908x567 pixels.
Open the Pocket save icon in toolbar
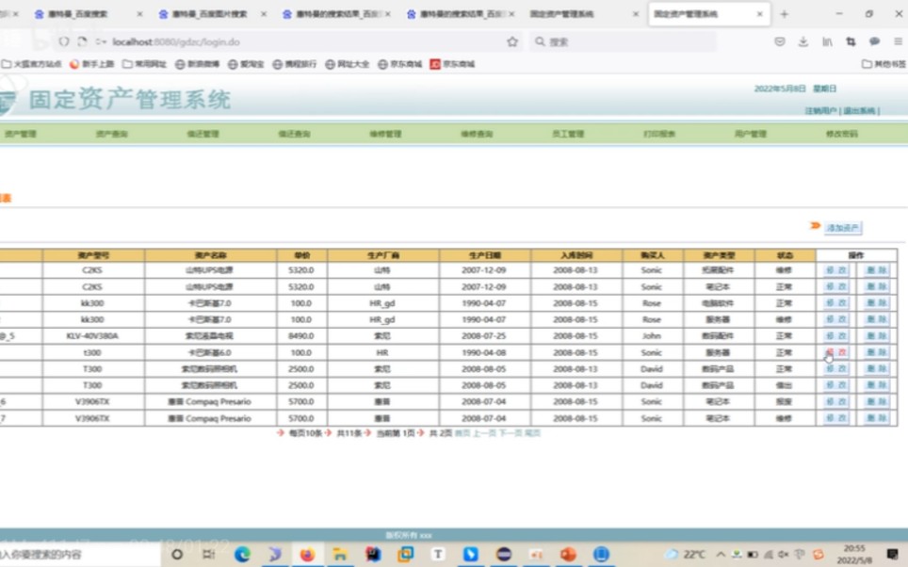(x=780, y=43)
